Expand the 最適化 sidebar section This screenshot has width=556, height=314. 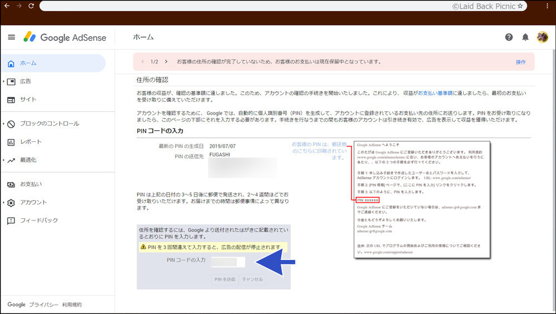(3, 160)
